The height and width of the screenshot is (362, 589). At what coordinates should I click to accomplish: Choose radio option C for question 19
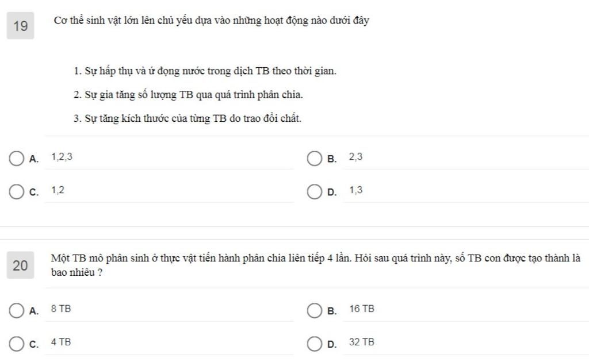click(x=17, y=192)
